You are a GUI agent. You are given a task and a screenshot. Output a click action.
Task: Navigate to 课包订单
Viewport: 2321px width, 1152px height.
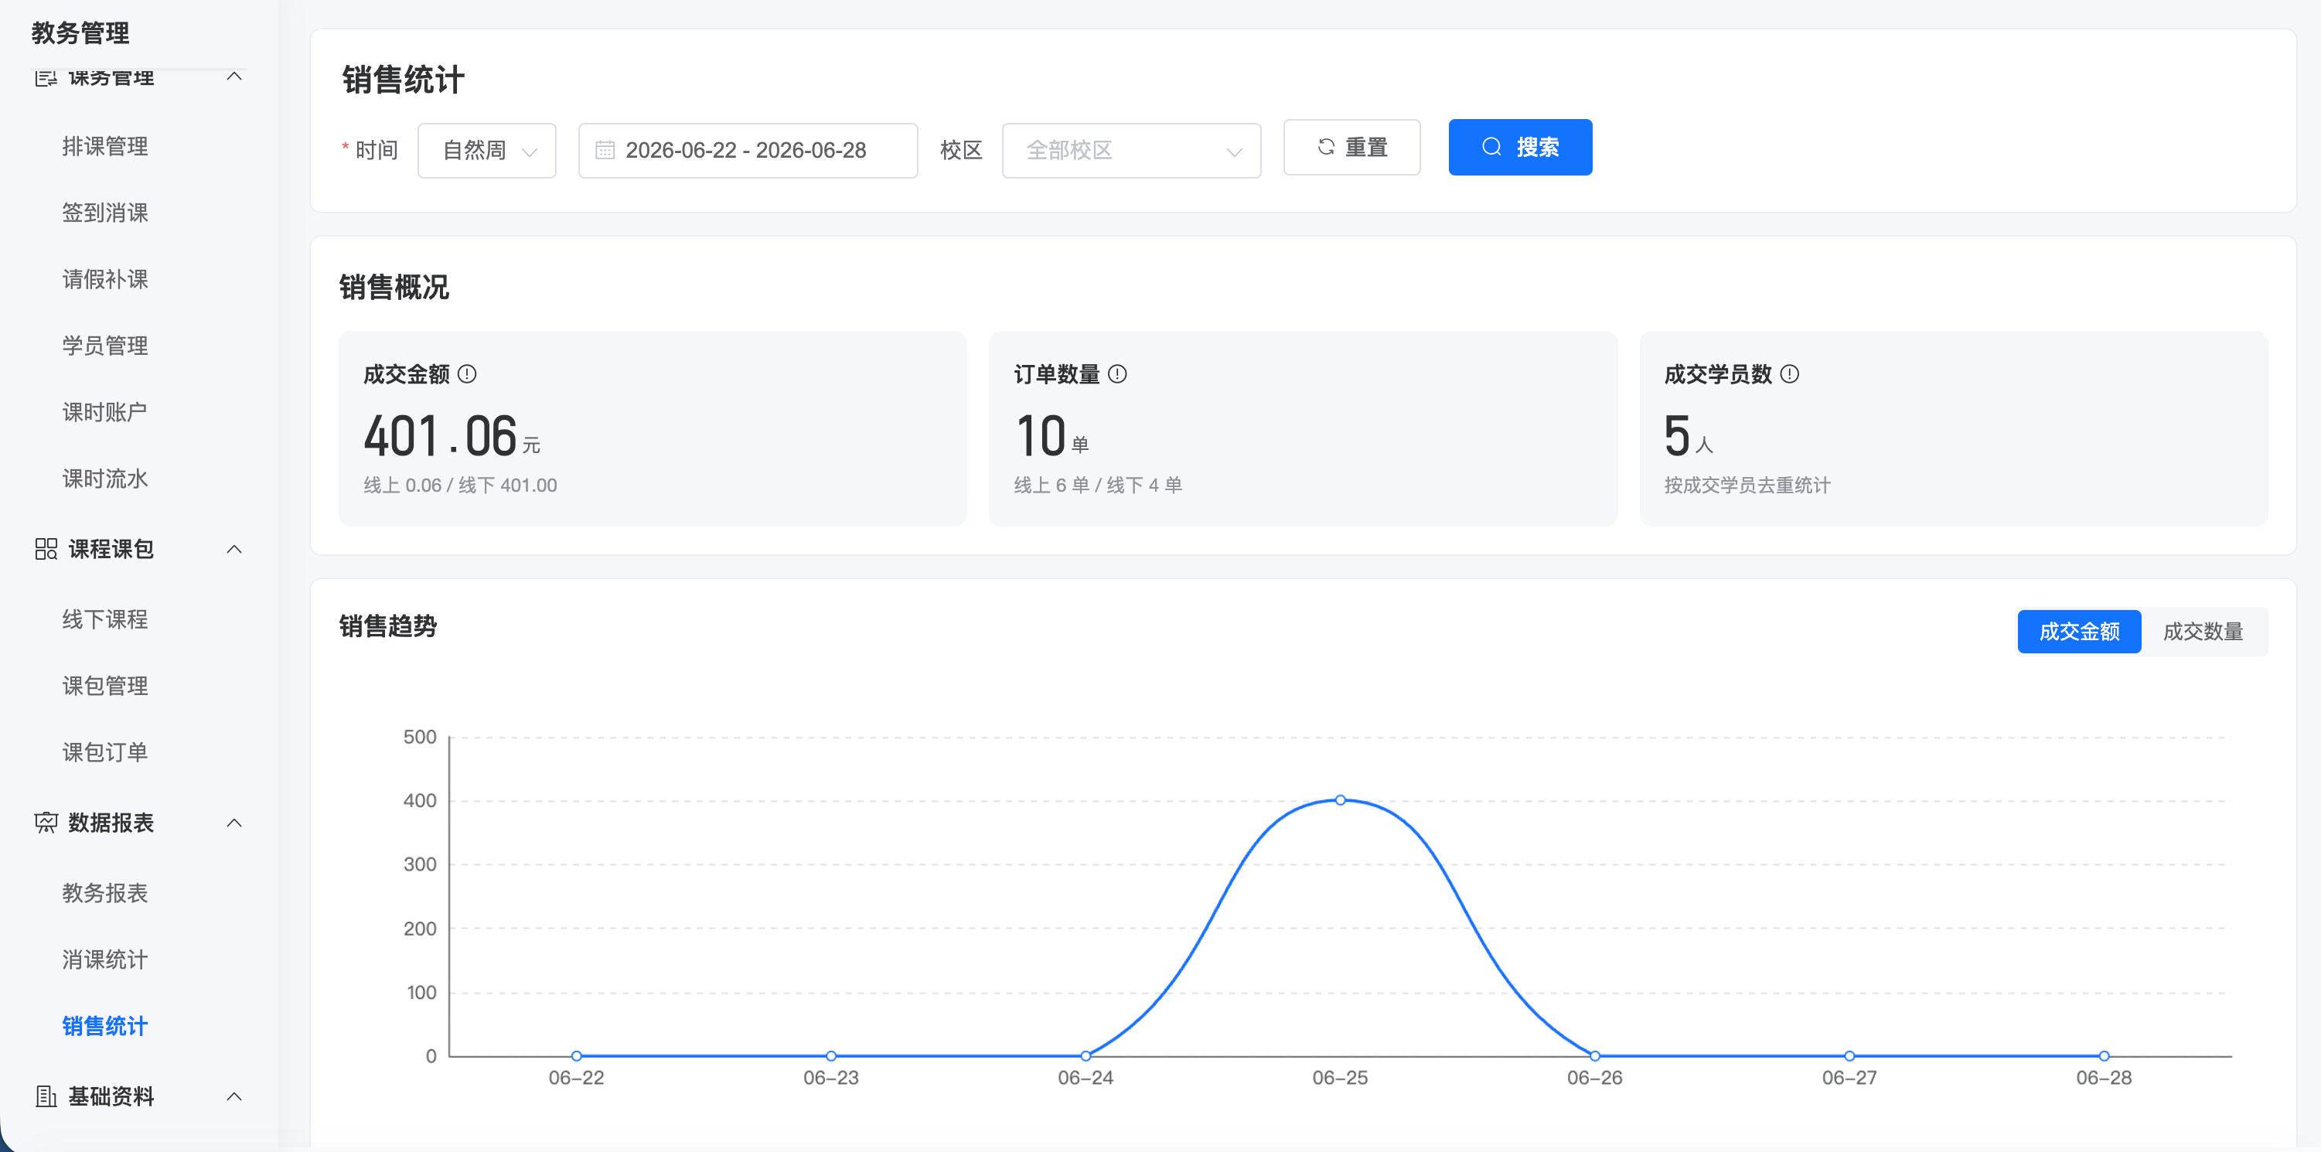click(105, 752)
